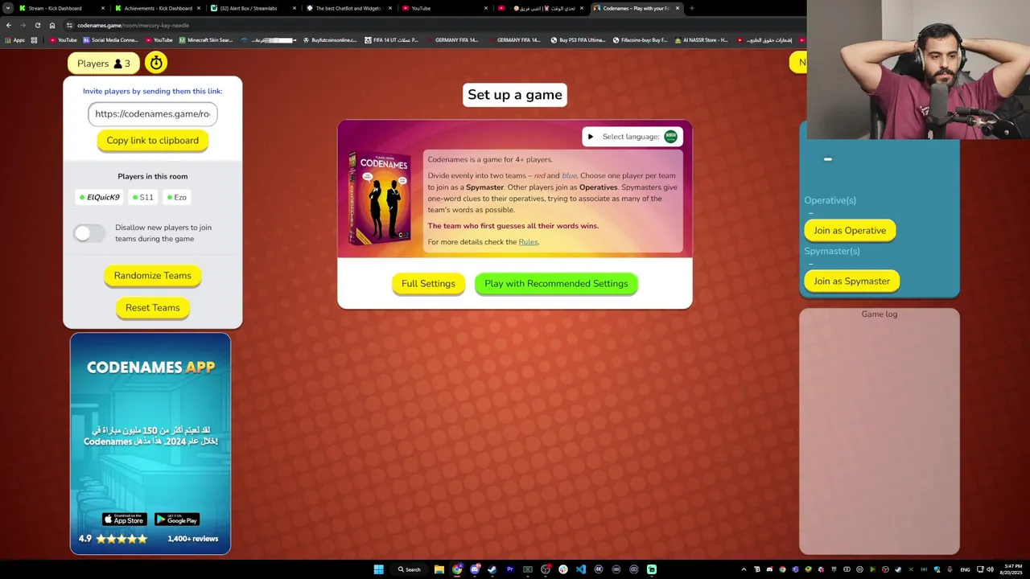Open Visual Studio Code from taskbar
1030x579 pixels.
(x=581, y=569)
